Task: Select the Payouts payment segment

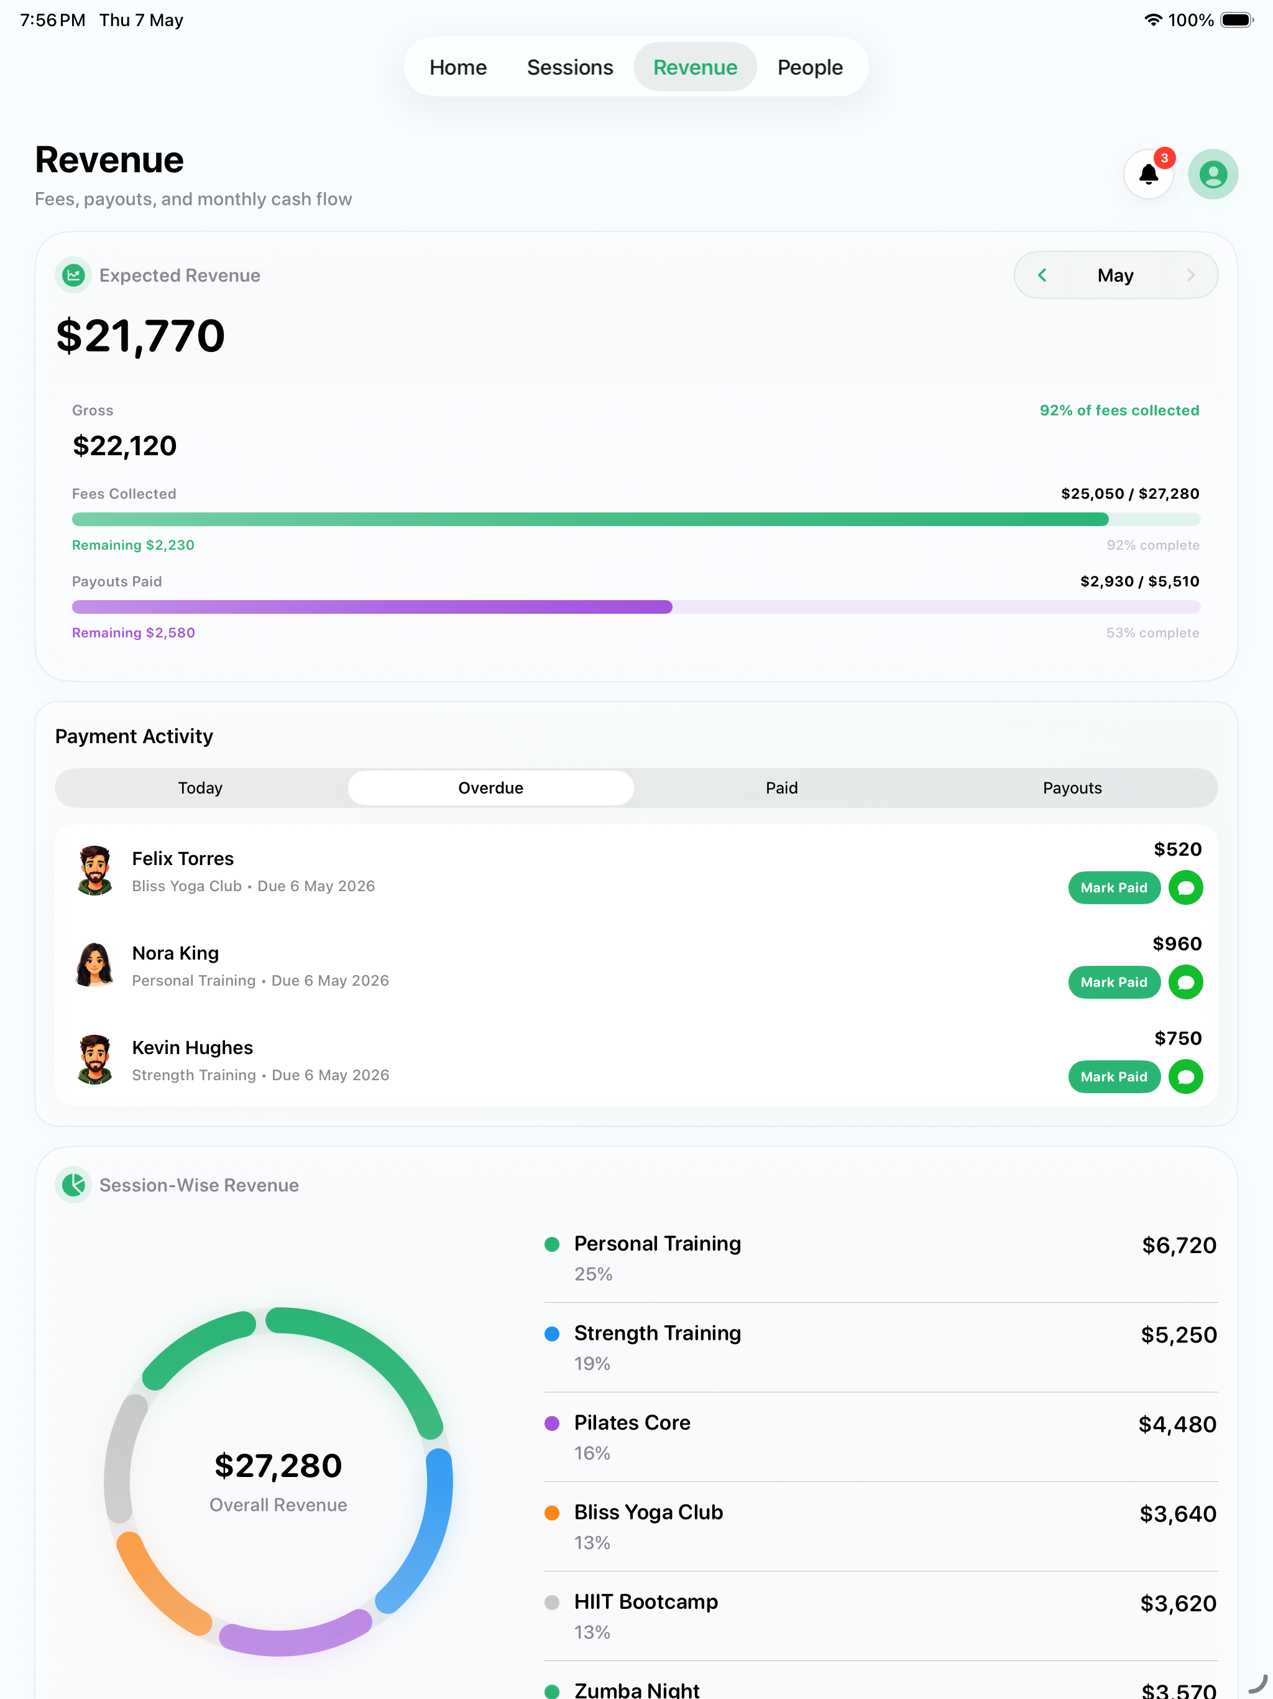Action: 1072,787
